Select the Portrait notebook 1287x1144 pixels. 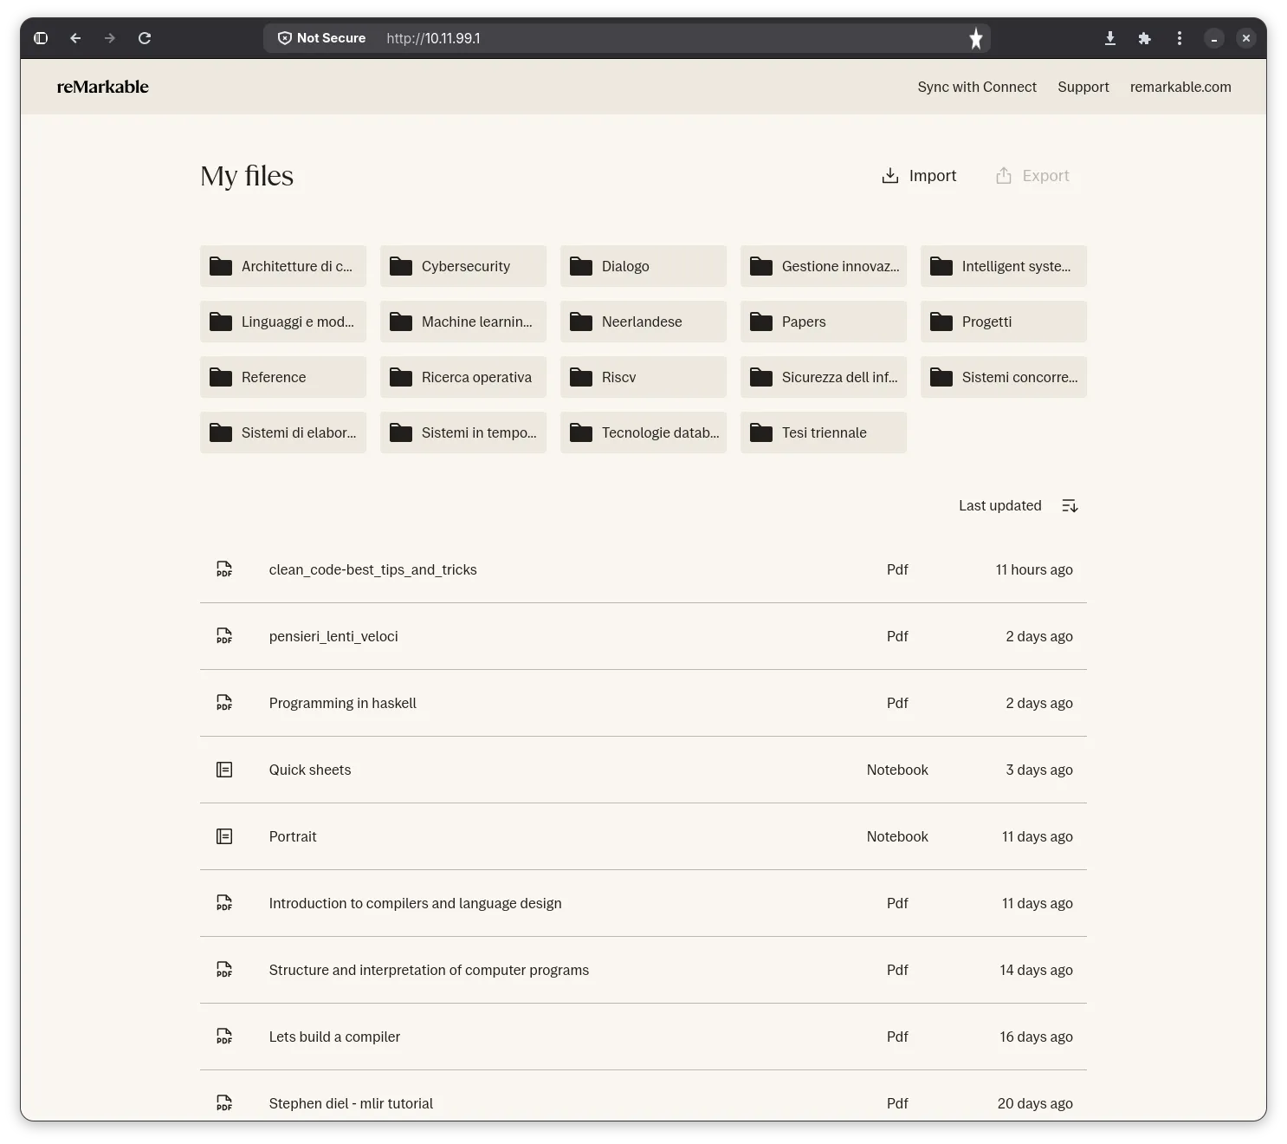pos(643,836)
